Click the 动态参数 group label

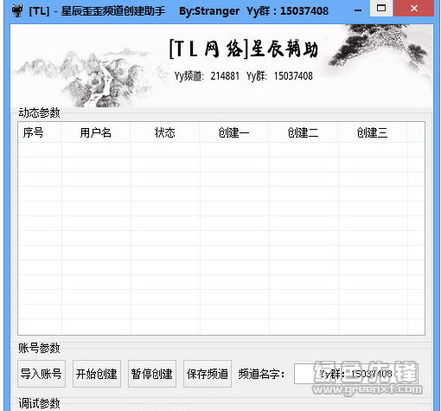click(x=39, y=112)
